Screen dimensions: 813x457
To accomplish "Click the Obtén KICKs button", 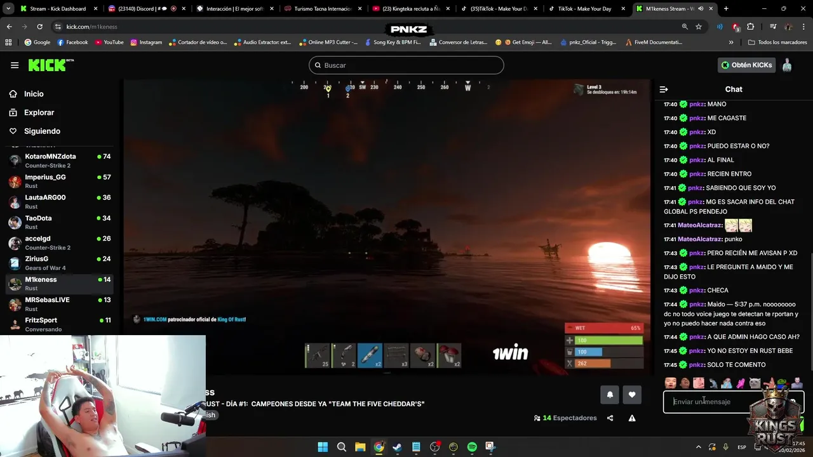I will coord(747,65).
